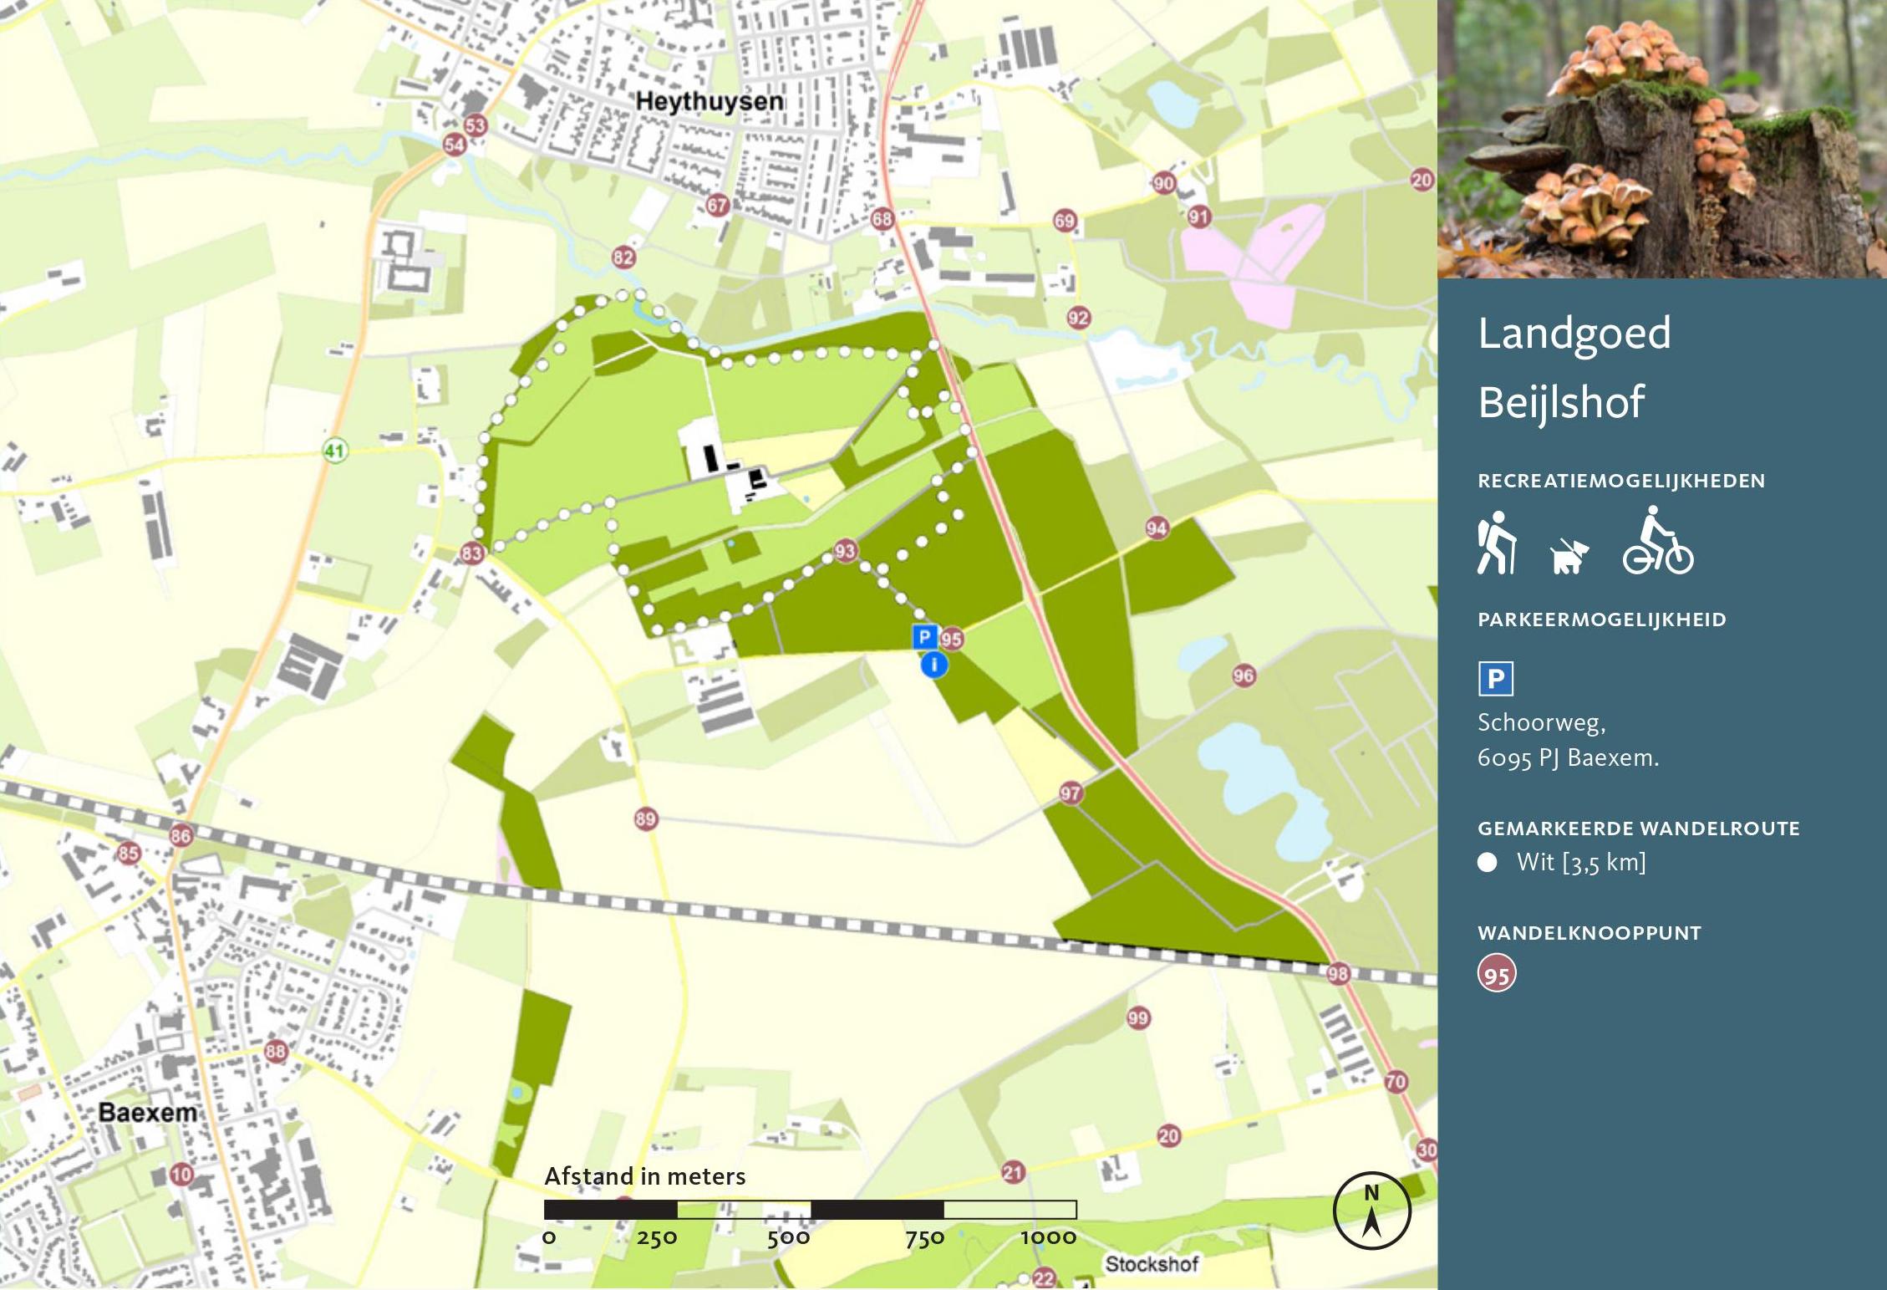Viewport: 1887px width, 1290px height.
Task: Click the parking P icon in sidebar
Action: coord(1495,679)
